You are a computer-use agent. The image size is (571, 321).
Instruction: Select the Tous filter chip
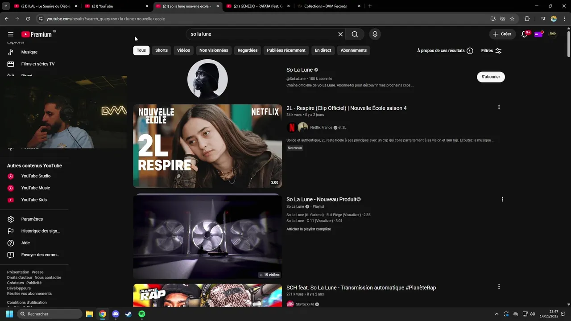coord(141,50)
